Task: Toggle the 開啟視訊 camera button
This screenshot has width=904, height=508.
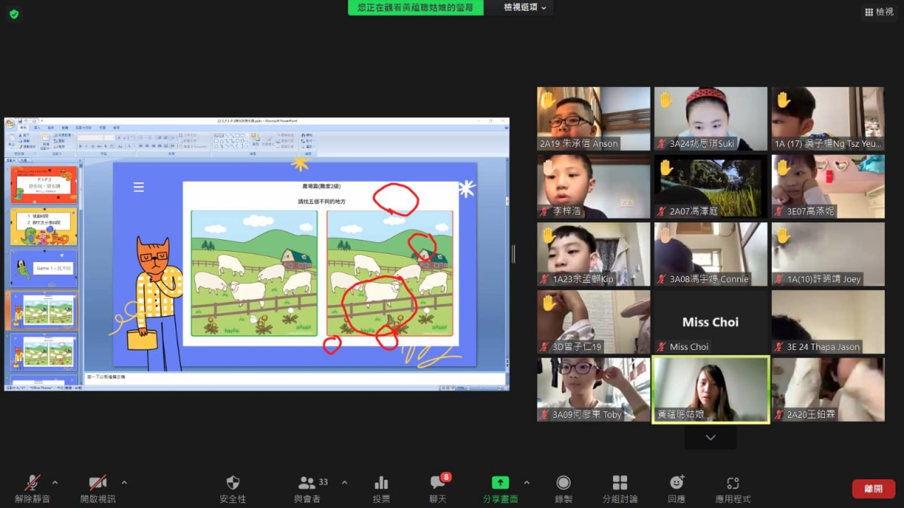Action: 97,483
